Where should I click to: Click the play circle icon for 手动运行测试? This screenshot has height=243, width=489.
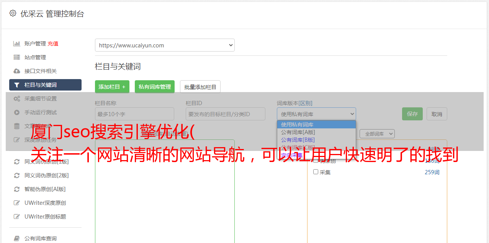pyautogui.click(x=16, y=112)
